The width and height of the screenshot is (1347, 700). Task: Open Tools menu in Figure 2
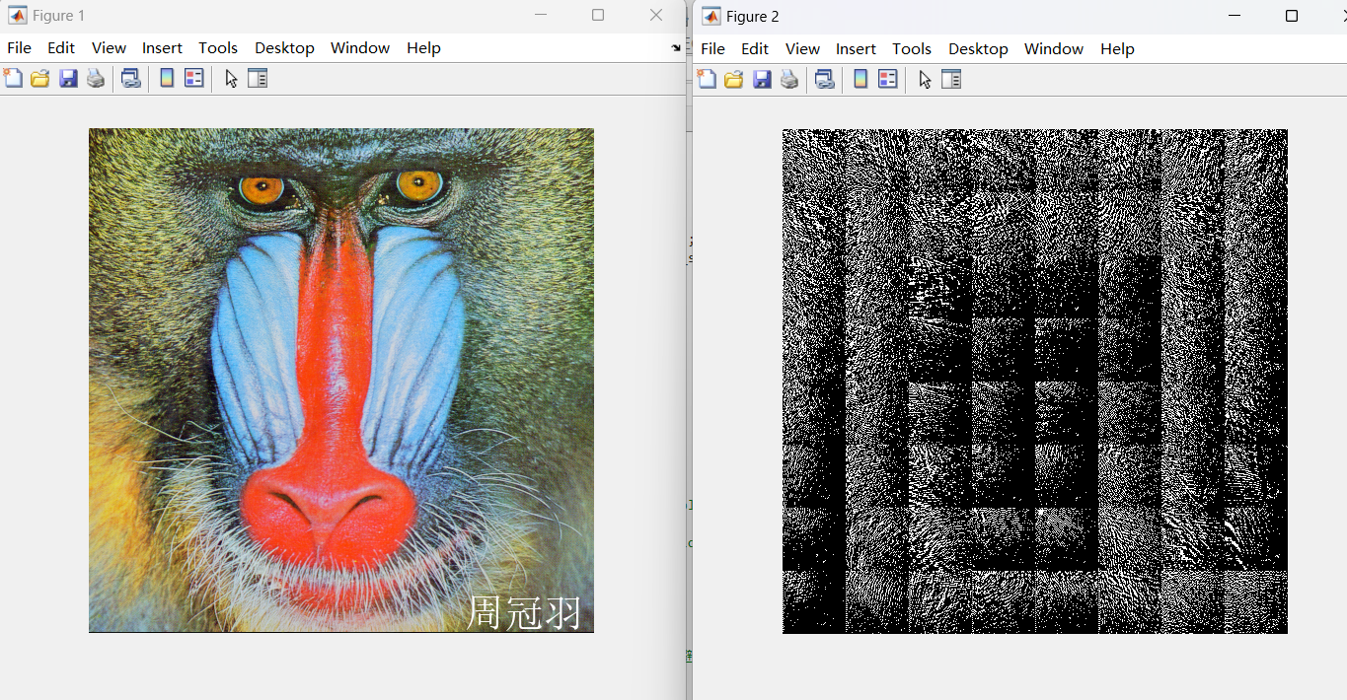912,48
